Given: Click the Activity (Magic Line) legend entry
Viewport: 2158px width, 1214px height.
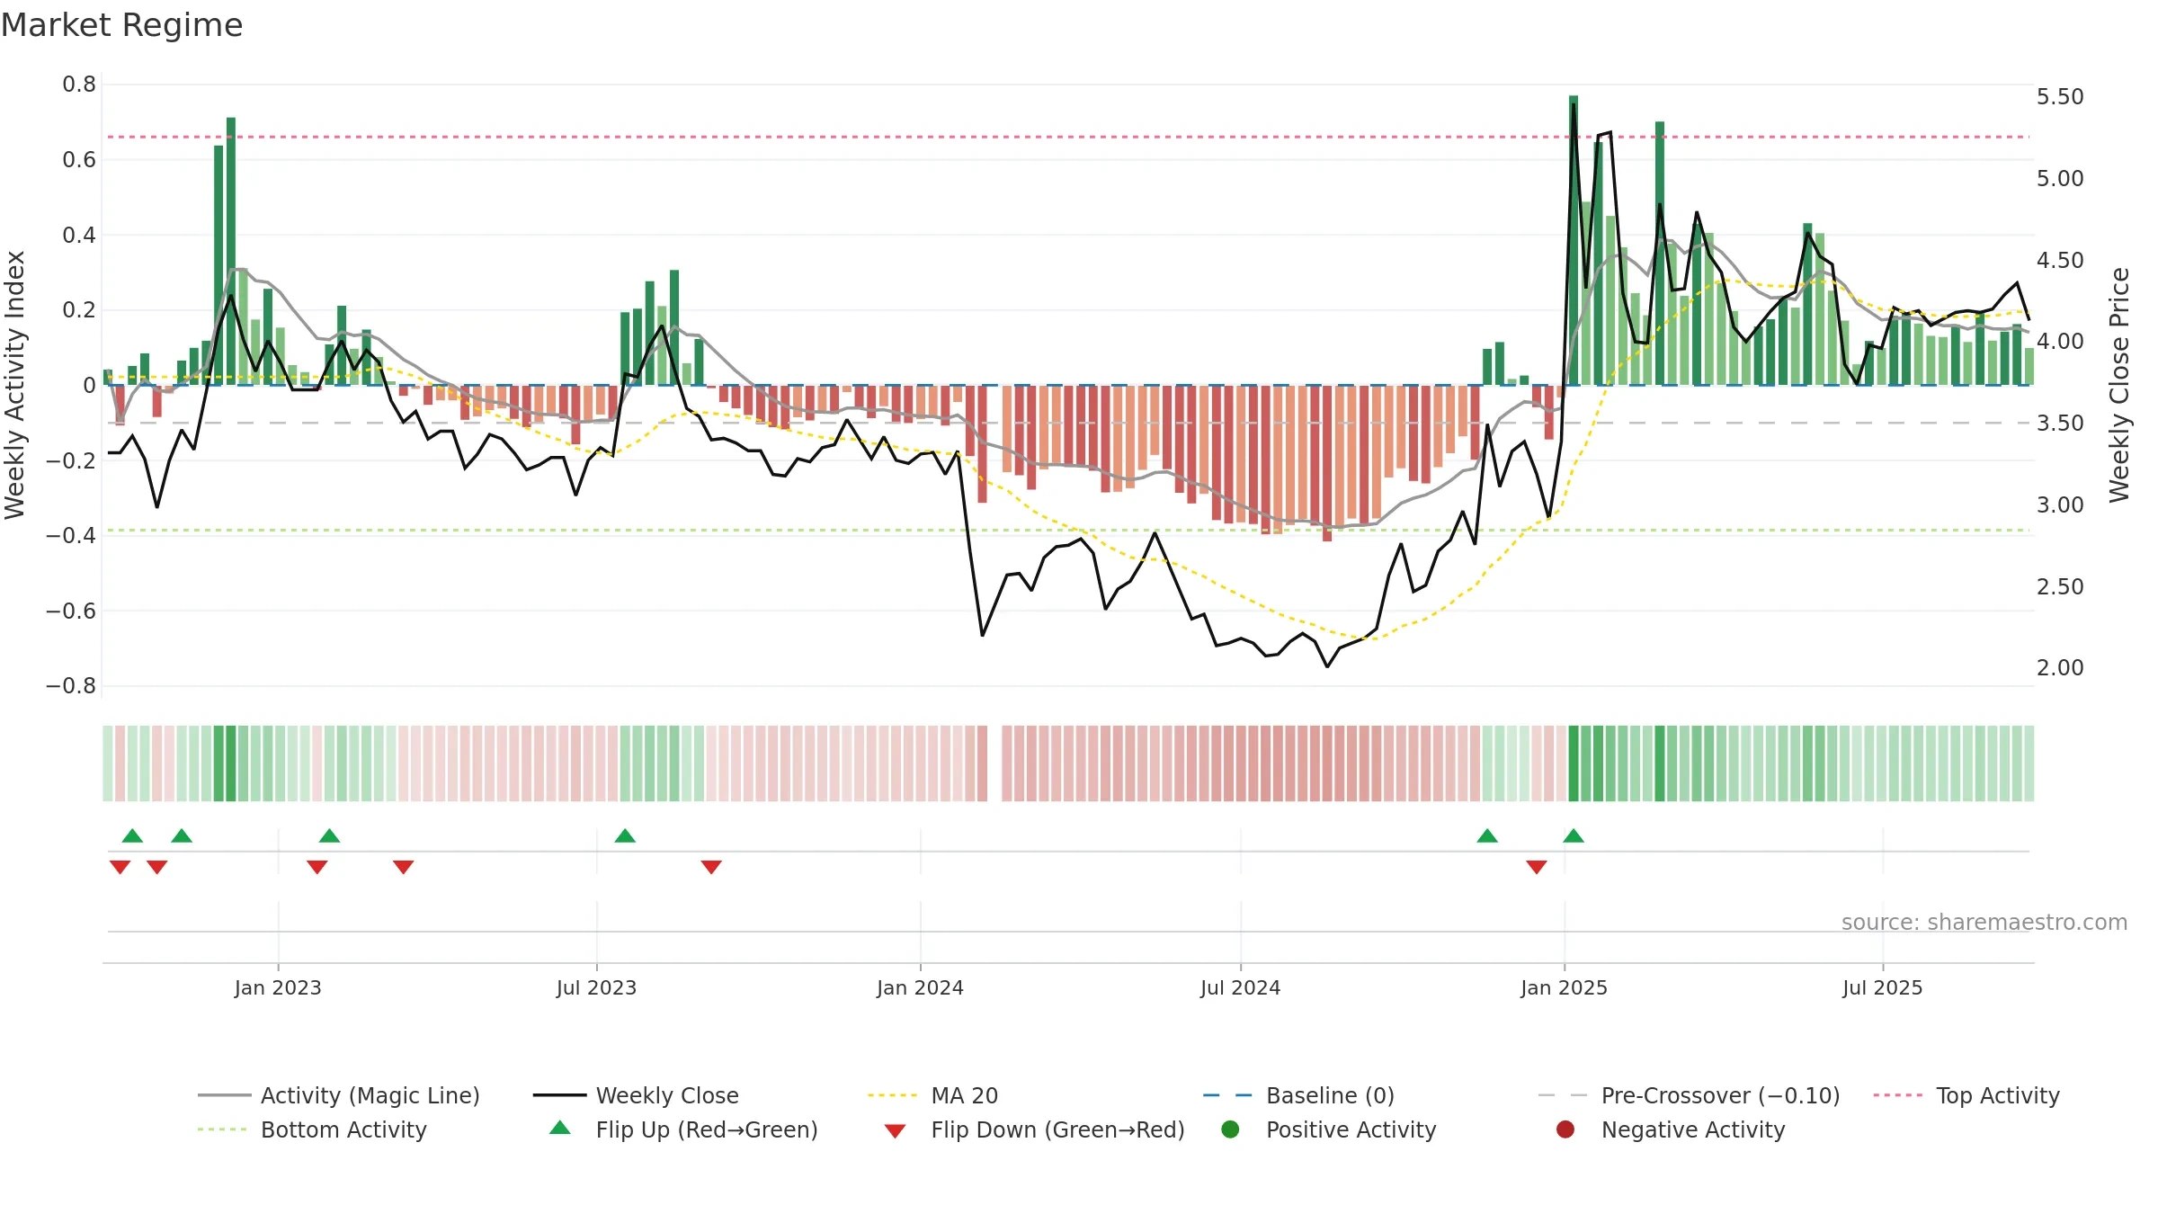Looking at the screenshot, I should (x=339, y=1095).
